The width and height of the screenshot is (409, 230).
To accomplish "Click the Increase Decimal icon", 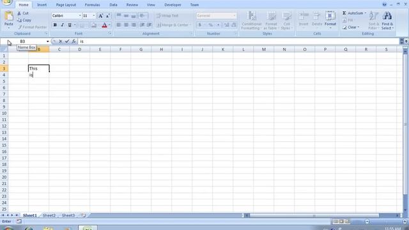I will click(226, 25).
